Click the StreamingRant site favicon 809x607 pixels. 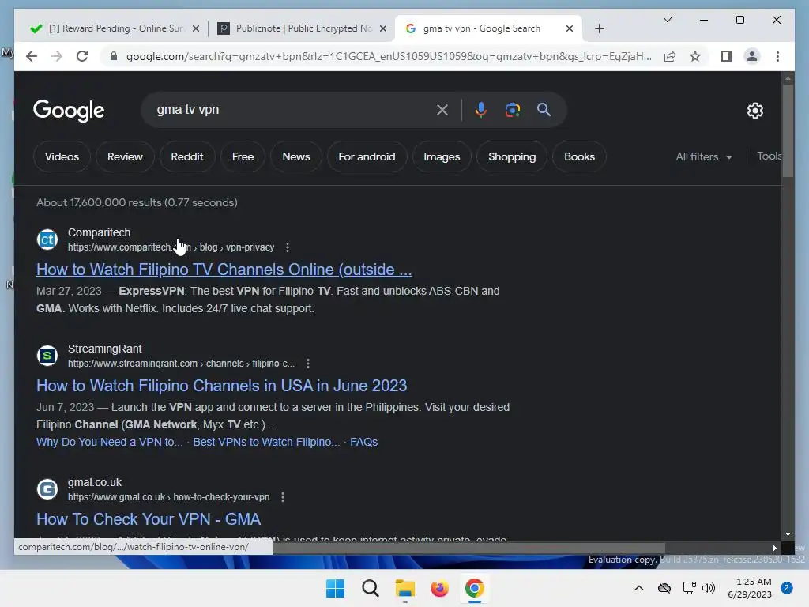click(x=47, y=356)
